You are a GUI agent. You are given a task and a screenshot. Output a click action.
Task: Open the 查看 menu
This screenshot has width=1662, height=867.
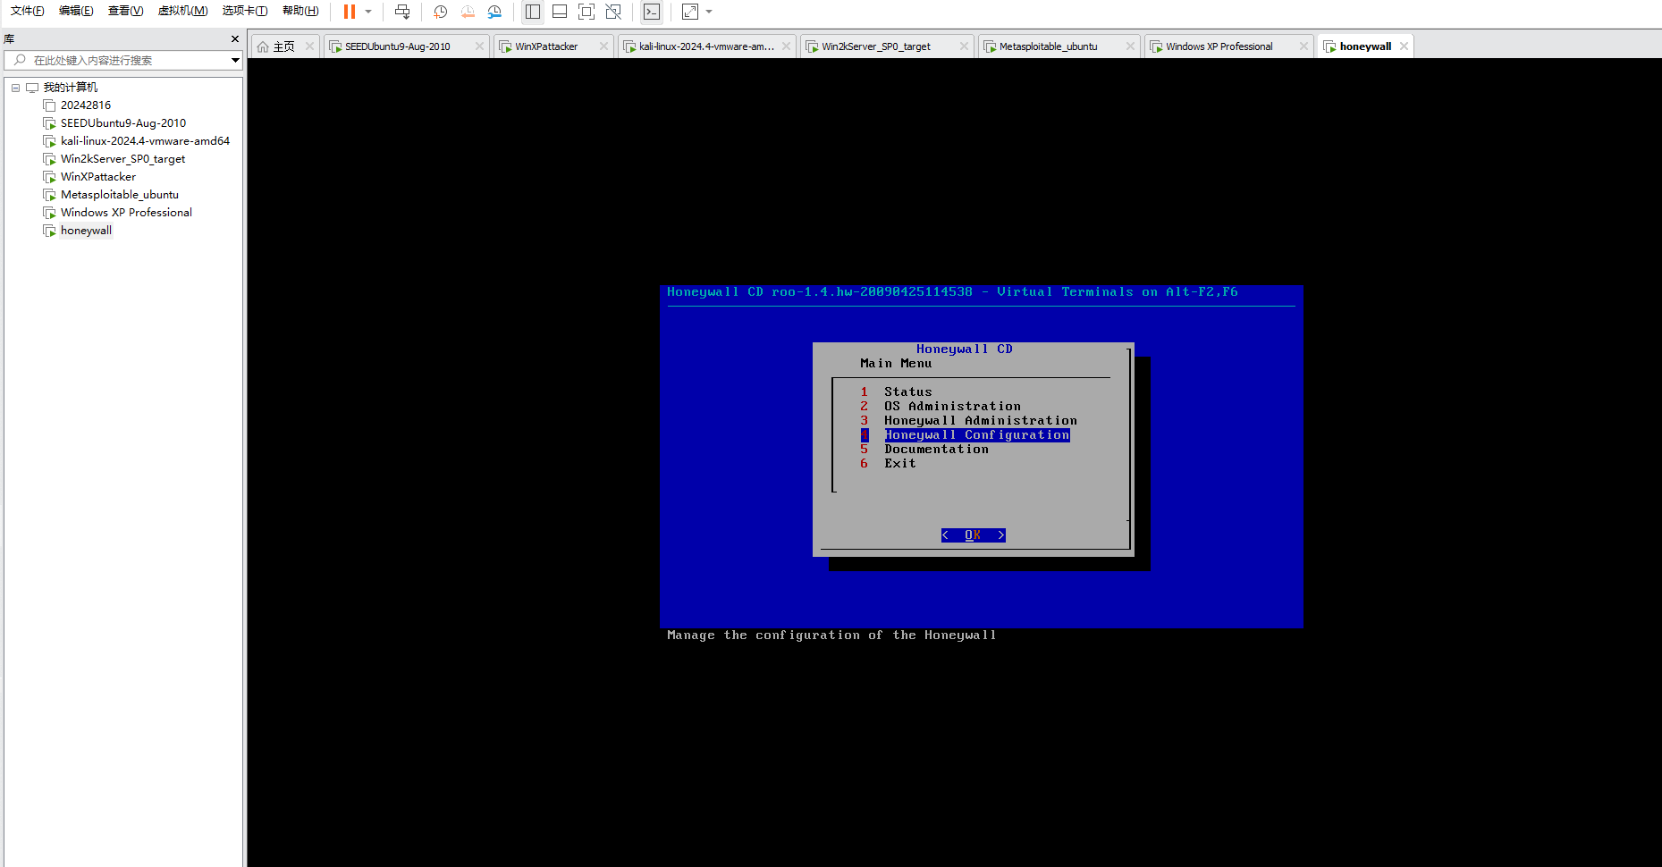pos(125,11)
